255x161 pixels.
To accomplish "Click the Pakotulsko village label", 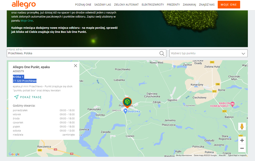I will coord(94,109).
